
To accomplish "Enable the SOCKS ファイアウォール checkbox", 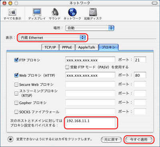I will pyautogui.click(x=16, y=112).
